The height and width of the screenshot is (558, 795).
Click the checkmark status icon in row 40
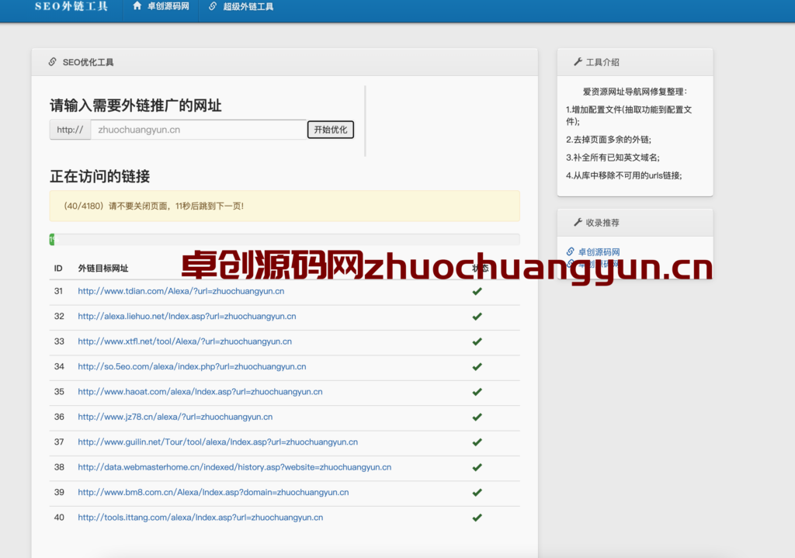point(477,518)
